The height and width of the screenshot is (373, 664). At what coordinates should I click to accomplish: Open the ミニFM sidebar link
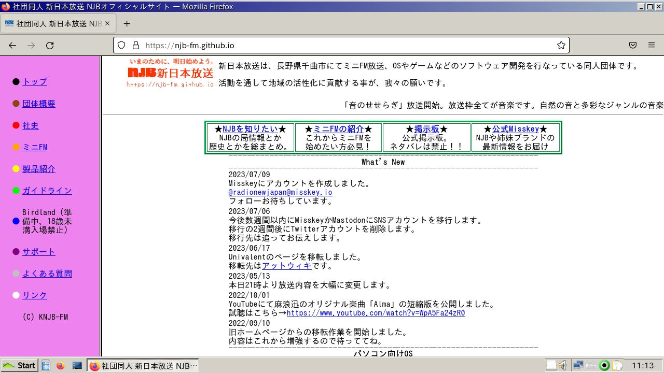pos(35,147)
